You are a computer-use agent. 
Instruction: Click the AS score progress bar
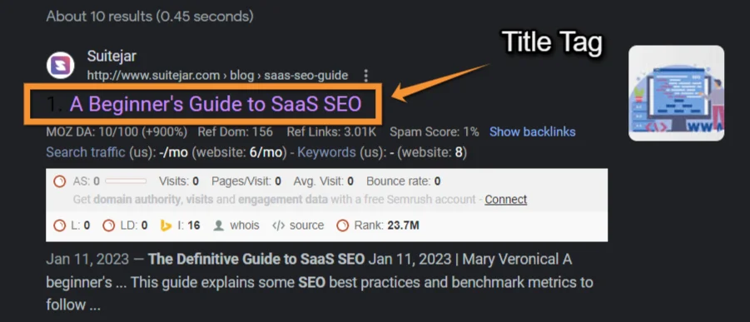(x=126, y=181)
